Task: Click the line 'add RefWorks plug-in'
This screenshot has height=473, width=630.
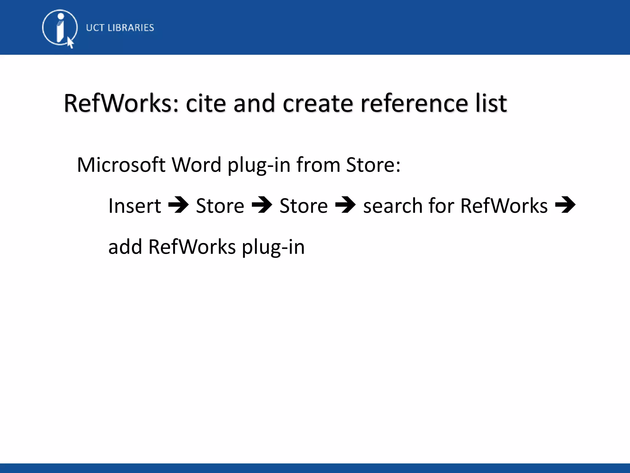Action: [x=206, y=247]
